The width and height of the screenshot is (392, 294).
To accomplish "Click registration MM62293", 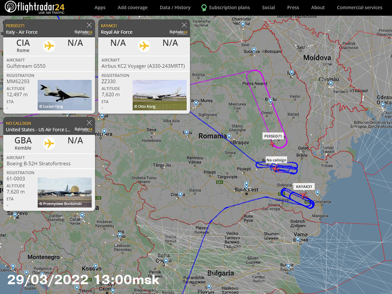I will point(18,82).
